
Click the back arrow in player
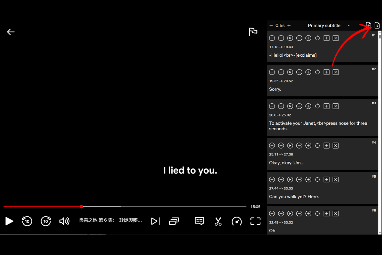[x=11, y=32]
